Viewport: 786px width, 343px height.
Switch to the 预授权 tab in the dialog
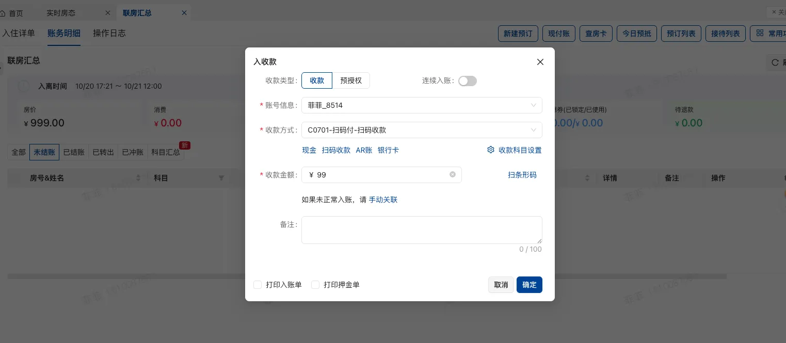[x=351, y=80]
